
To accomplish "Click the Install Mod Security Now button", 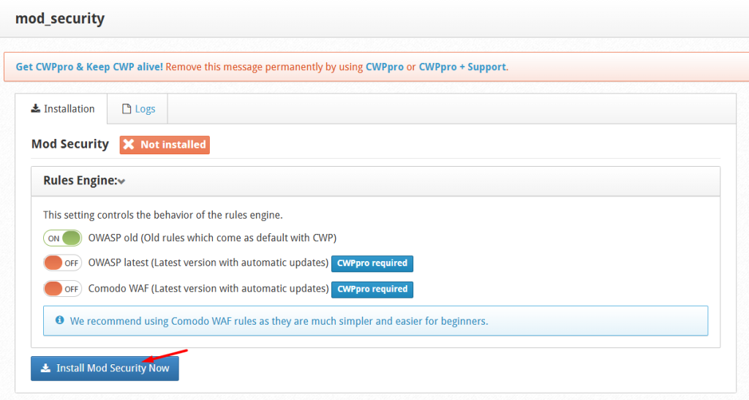I will pos(105,368).
